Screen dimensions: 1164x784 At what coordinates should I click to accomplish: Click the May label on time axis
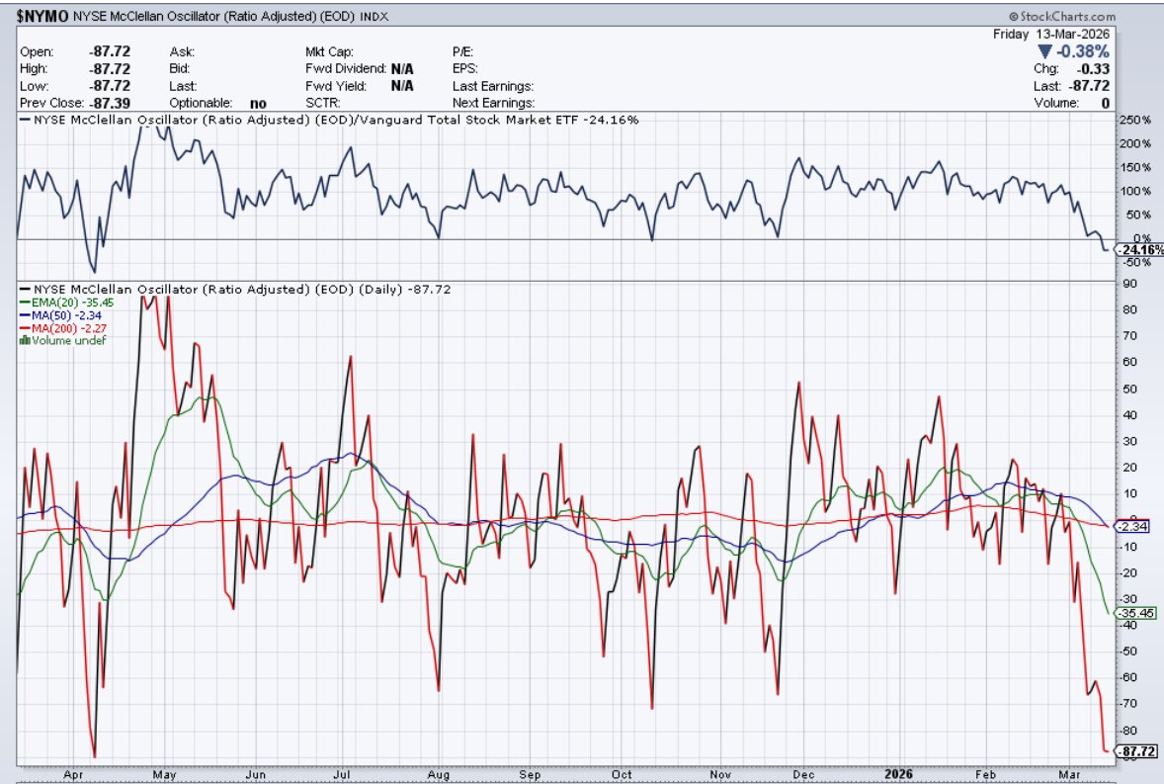point(165,774)
